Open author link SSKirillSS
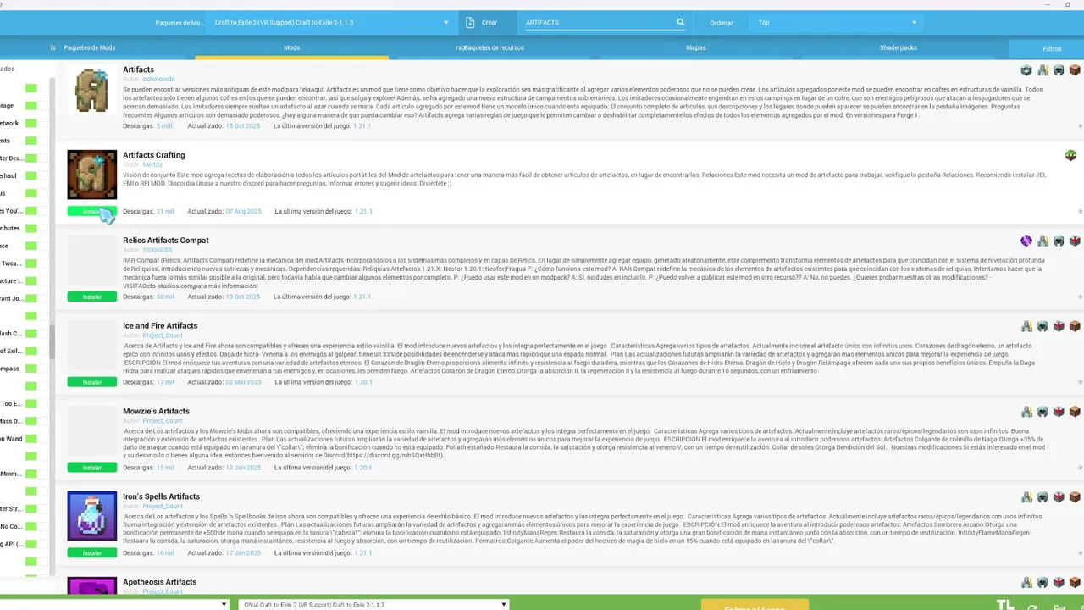Viewport: 1084px width, 610px height. coord(158,250)
